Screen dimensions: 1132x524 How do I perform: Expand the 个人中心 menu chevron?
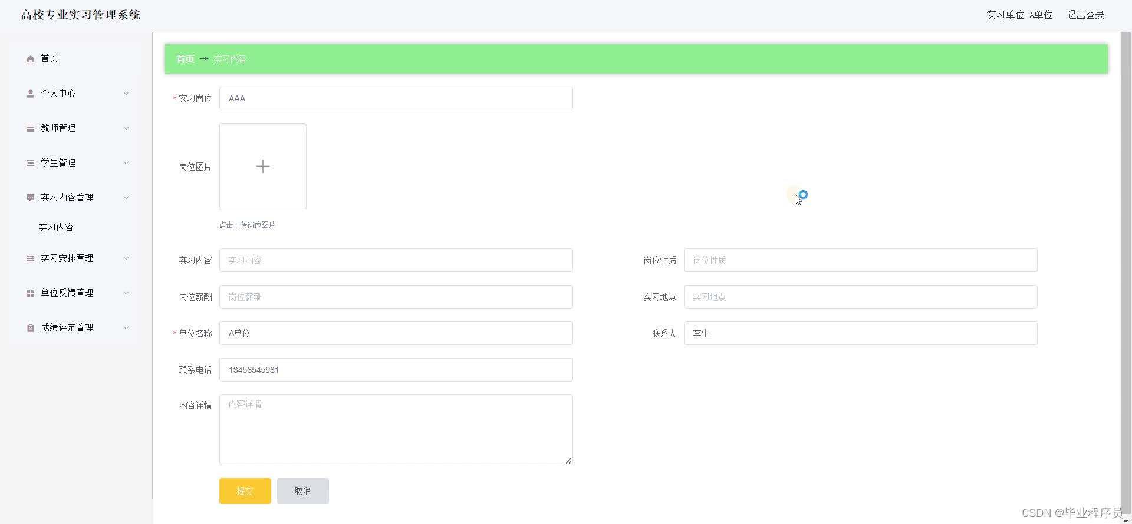coord(126,94)
